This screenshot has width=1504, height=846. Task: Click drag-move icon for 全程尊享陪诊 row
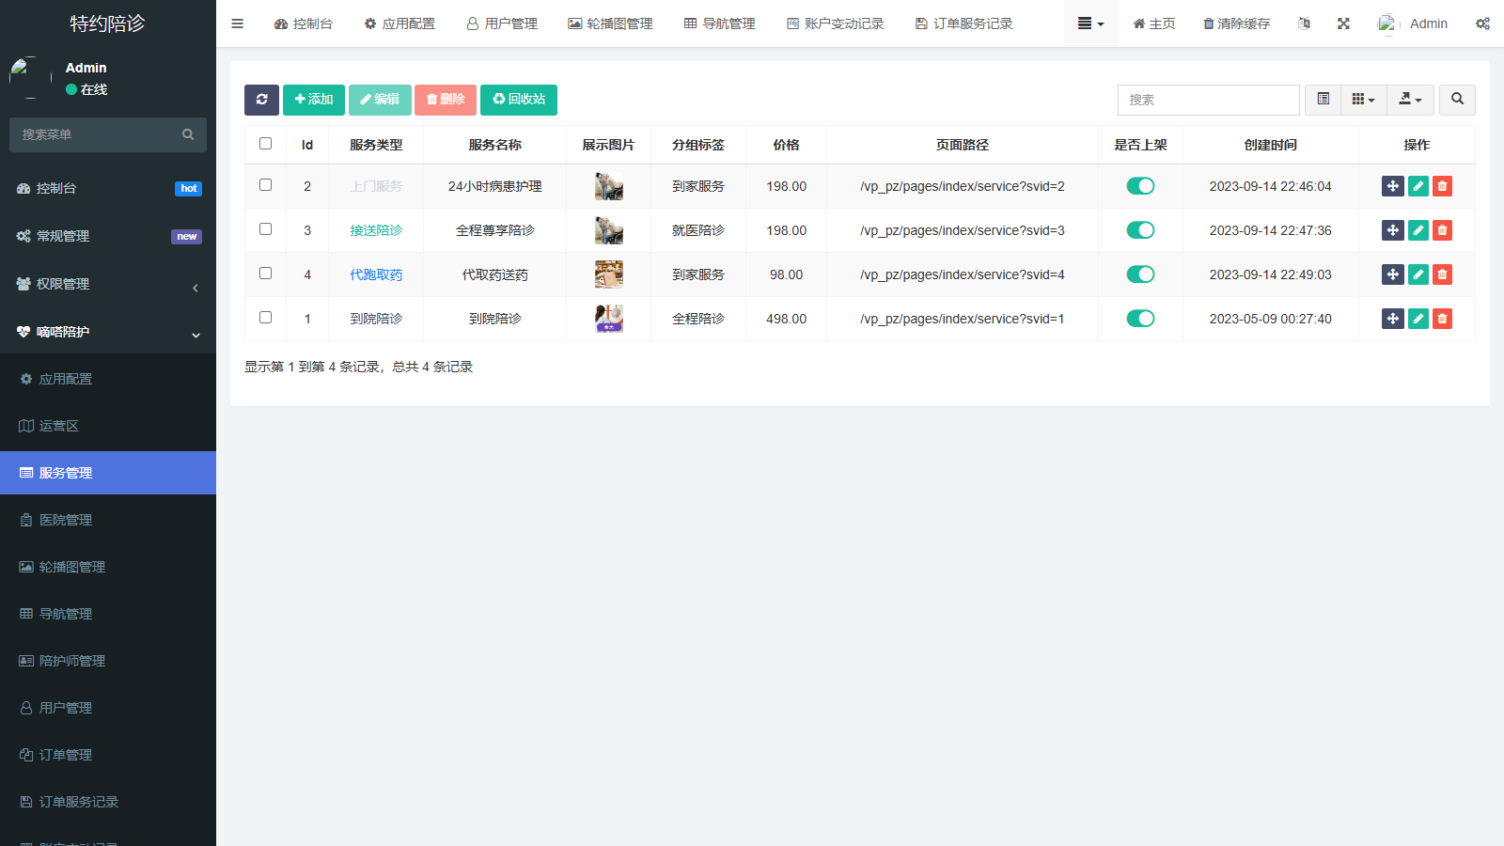point(1392,230)
